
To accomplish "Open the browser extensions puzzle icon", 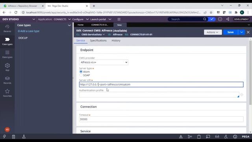I will [x=236, y=12].
